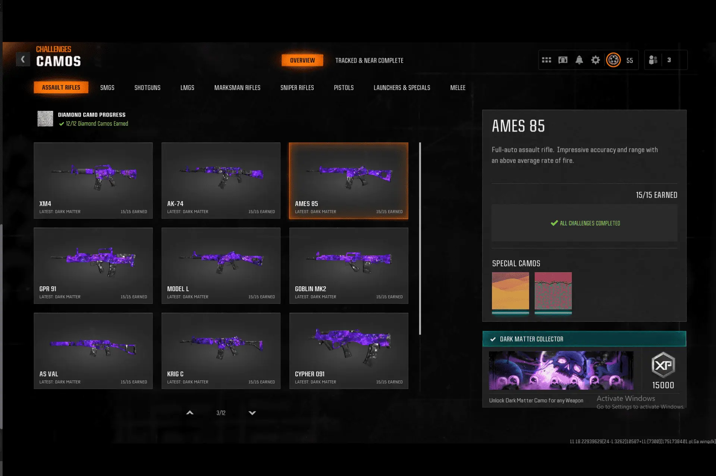Open the social friends icon

click(653, 60)
